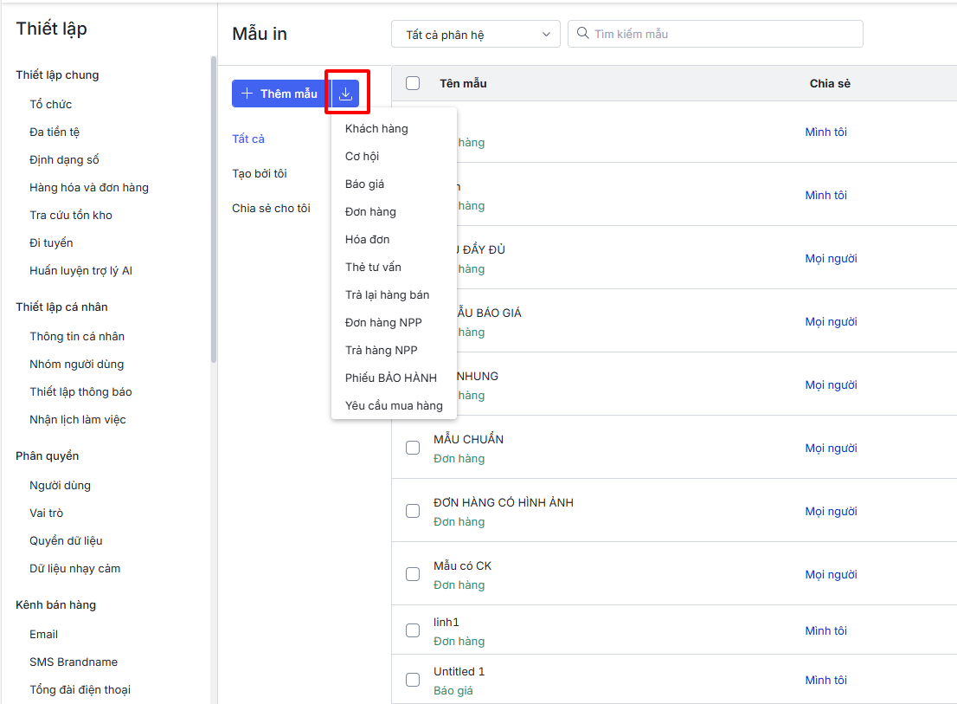Viewport: 957px width, 704px height.
Task: Select Yêu cầu mua hàng option
Action: click(394, 406)
